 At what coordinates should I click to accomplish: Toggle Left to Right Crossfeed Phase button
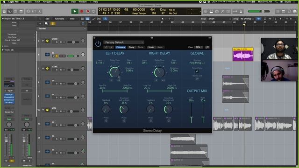(124, 120)
